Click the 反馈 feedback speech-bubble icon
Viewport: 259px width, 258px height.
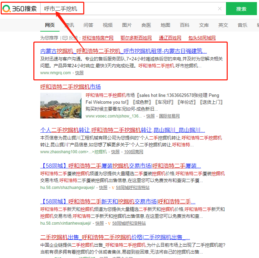tap(65, 38)
